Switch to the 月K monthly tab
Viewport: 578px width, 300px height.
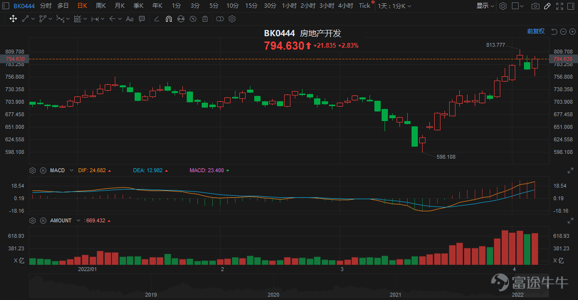pos(120,6)
